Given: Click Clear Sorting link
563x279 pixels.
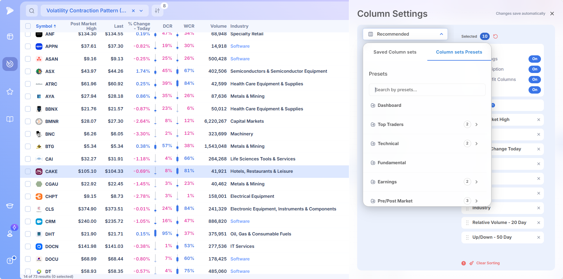Looking at the screenshot, I should tap(488, 263).
